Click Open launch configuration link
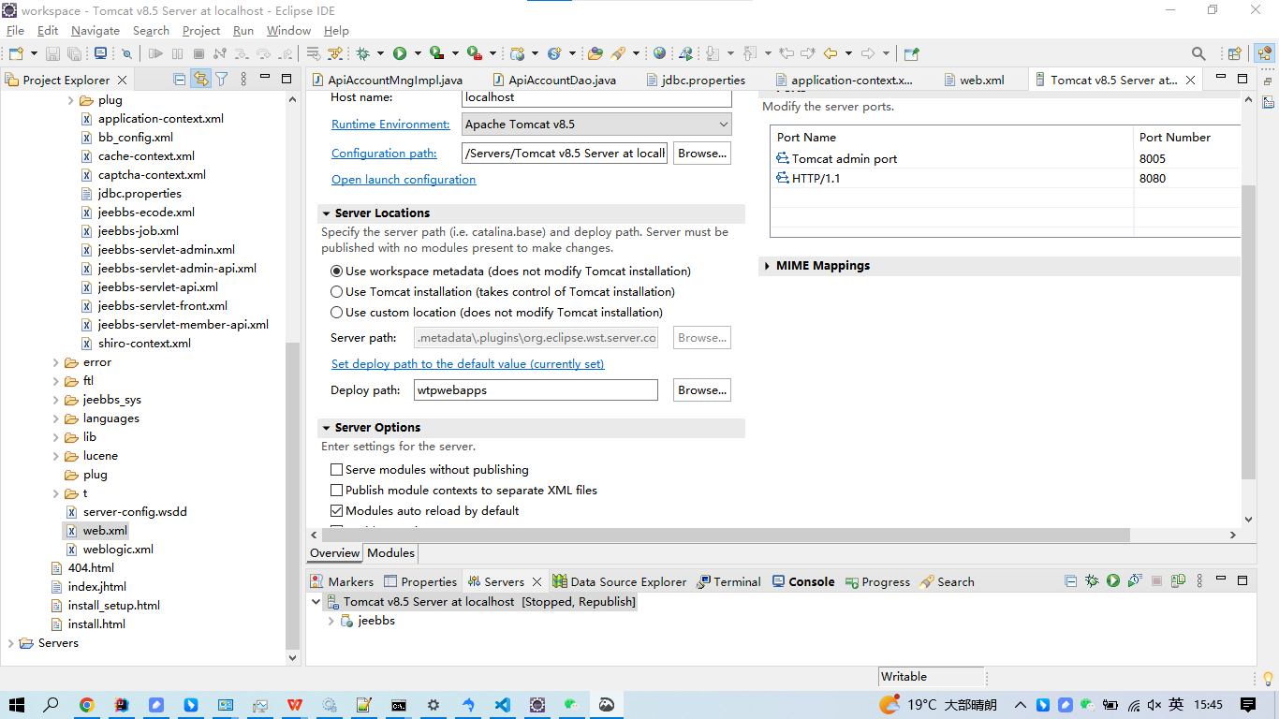 pyautogui.click(x=404, y=180)
